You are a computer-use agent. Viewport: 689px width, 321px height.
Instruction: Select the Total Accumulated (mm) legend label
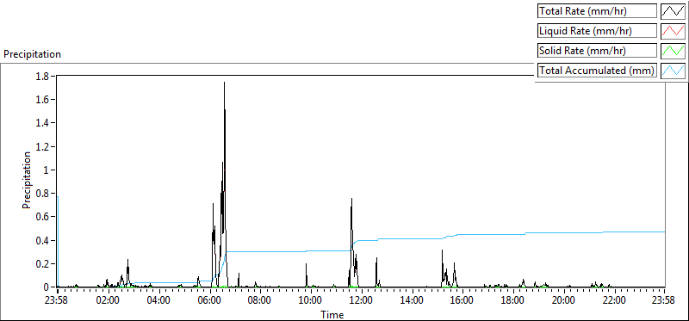click(597, 71)
